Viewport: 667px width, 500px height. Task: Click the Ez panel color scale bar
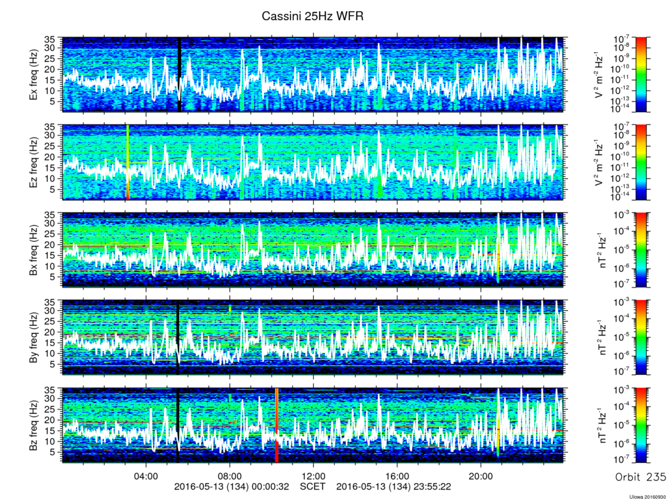(641, 162)
